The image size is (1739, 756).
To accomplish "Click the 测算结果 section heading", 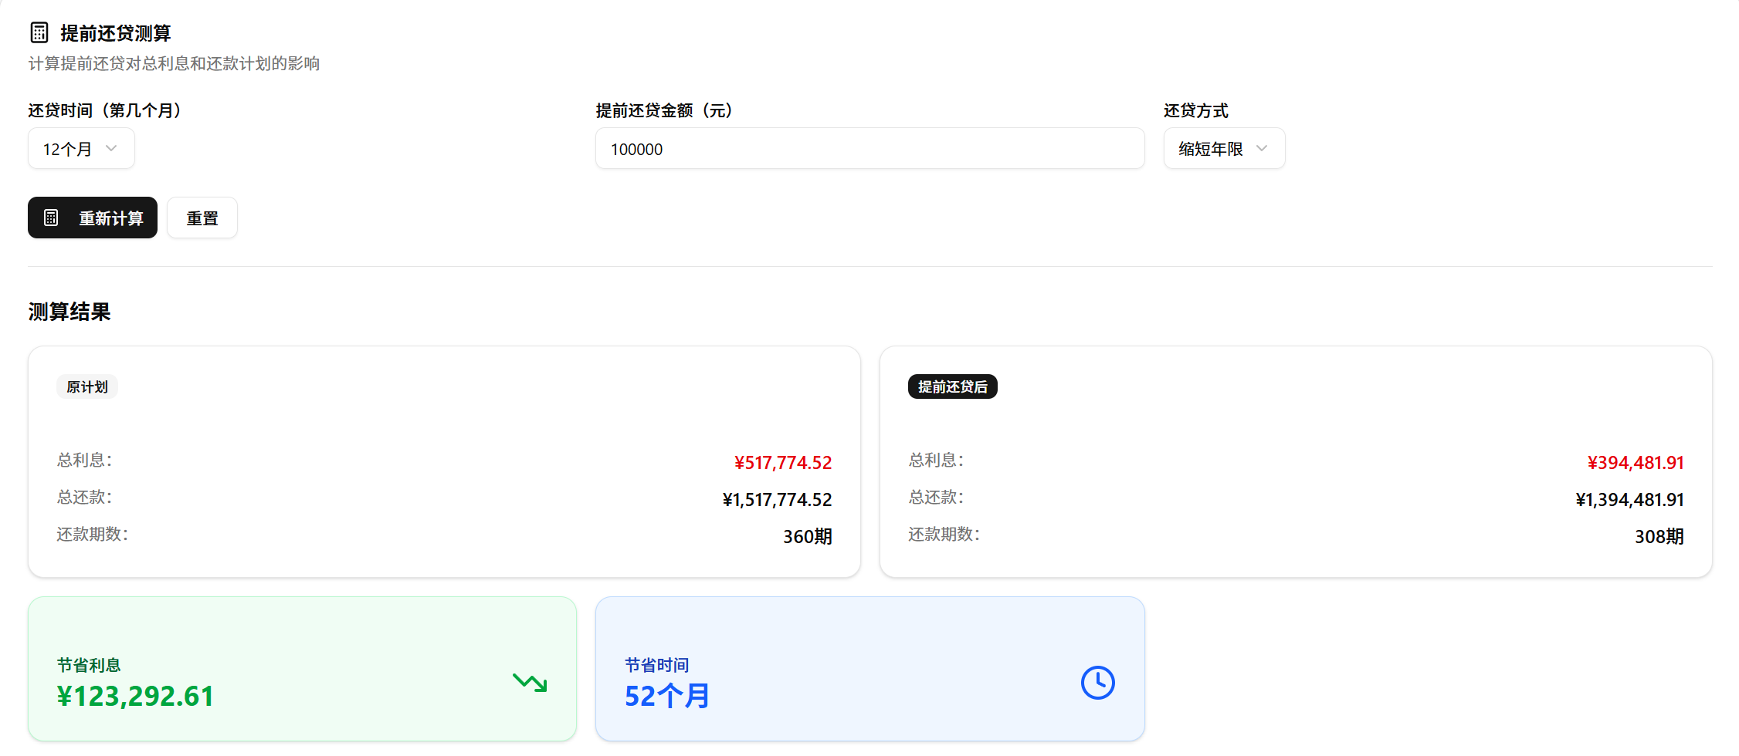I will pyautogui.click(x=69, y=312).
